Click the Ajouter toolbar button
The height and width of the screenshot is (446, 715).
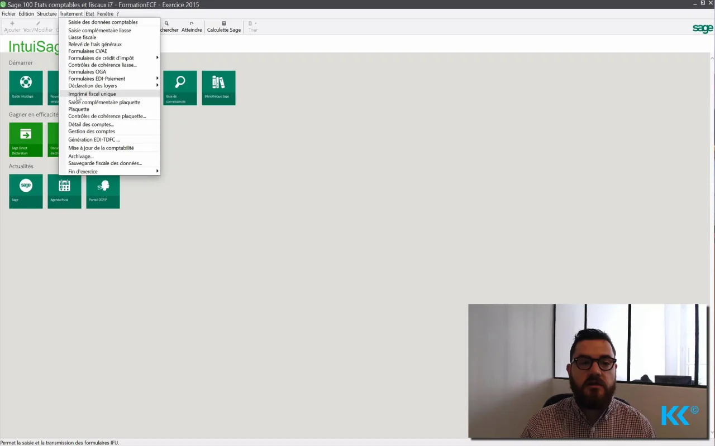(x=12, y=27)
